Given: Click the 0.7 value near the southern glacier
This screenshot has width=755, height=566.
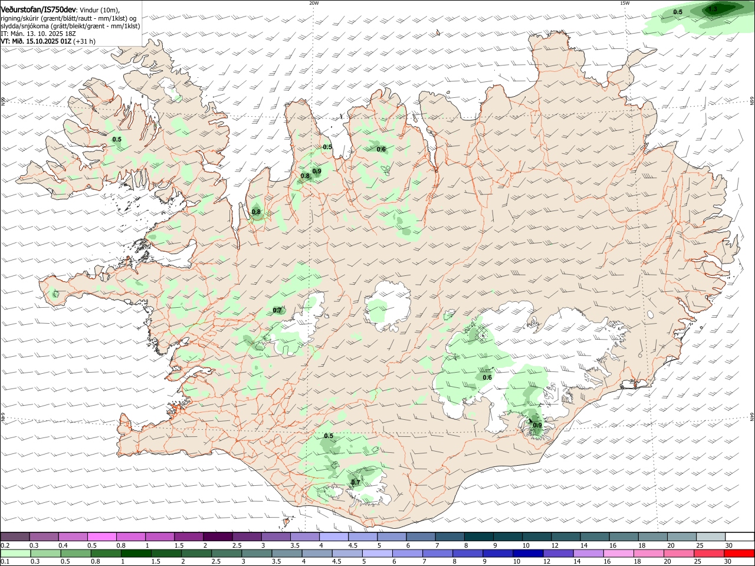Looking at the screenshot, I should coord(356,482).
